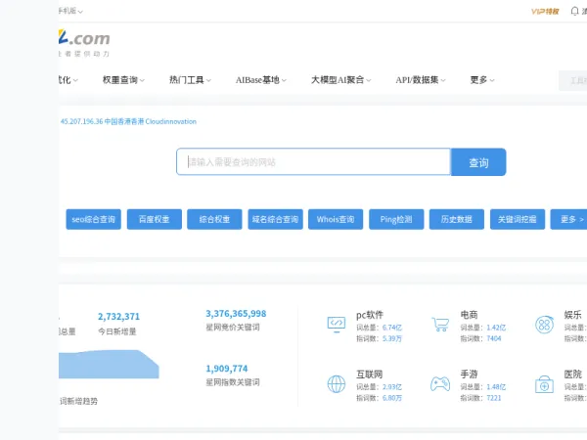This screenshot has width=587, height=440.
Task: Click the pc软件 category title
Action: click(x=370, y=315)
